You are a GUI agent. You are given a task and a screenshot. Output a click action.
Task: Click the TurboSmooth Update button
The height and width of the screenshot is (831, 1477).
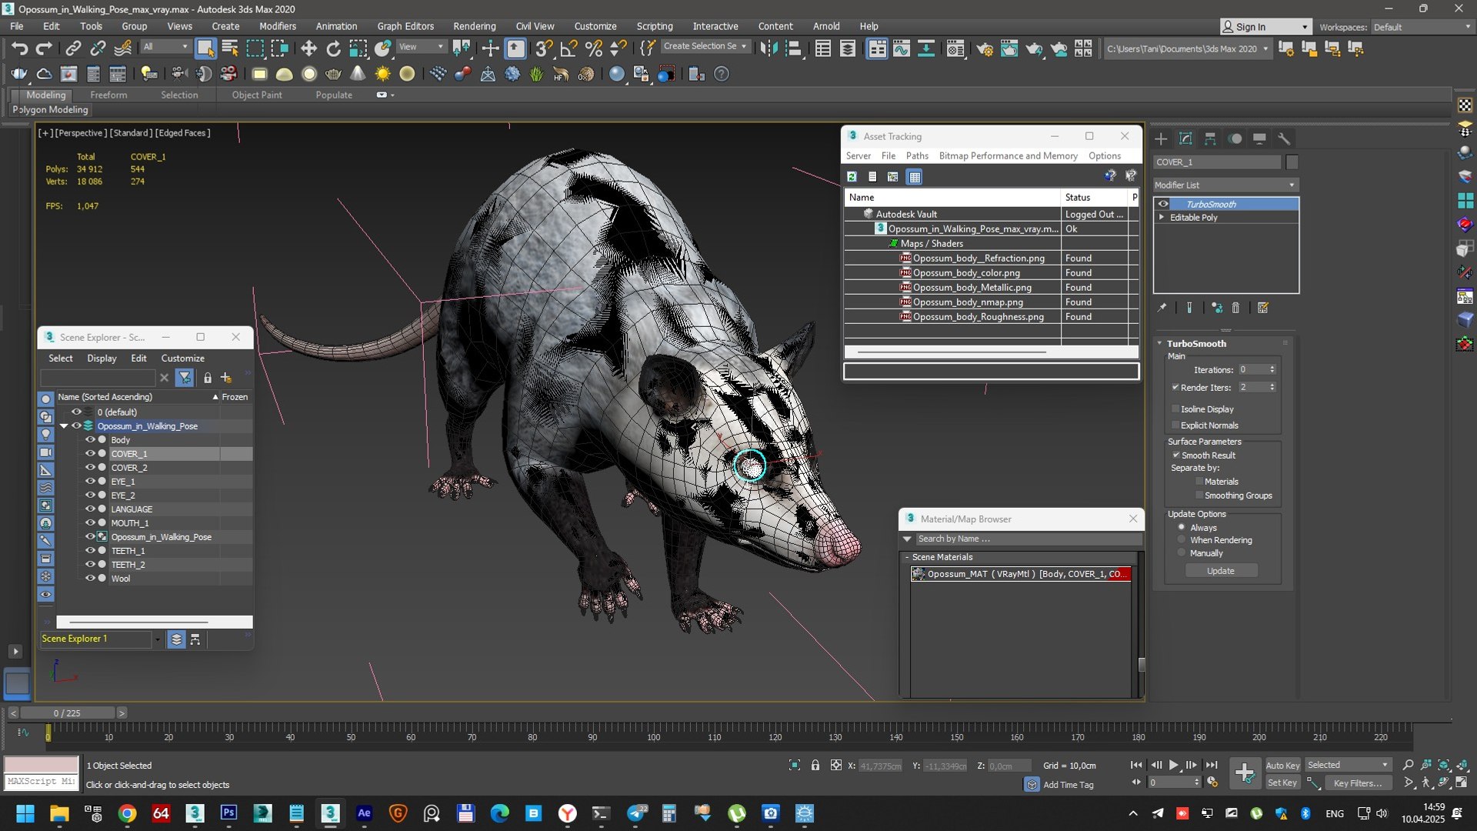tap(1220, 571)
